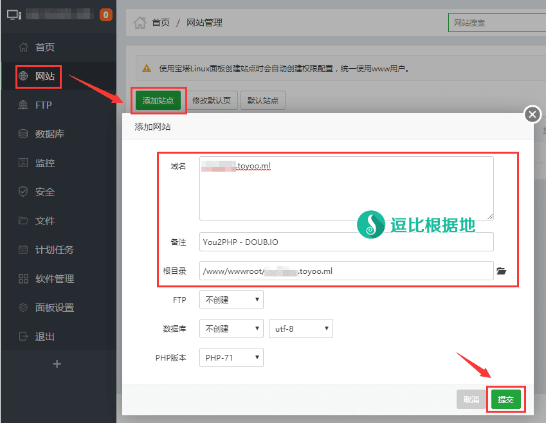Focus the website search box
The image size is (546, 423).
tap(495, 22)
